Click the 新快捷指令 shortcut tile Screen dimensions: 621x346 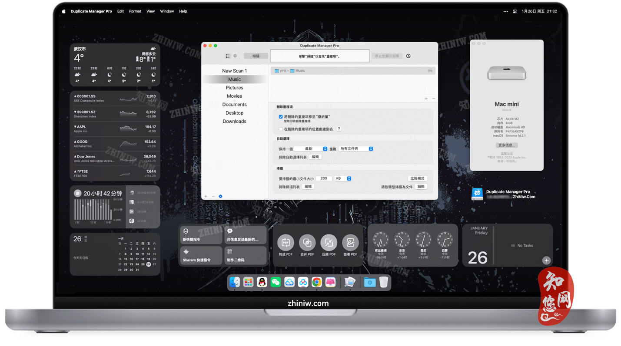tap(201, 235)
